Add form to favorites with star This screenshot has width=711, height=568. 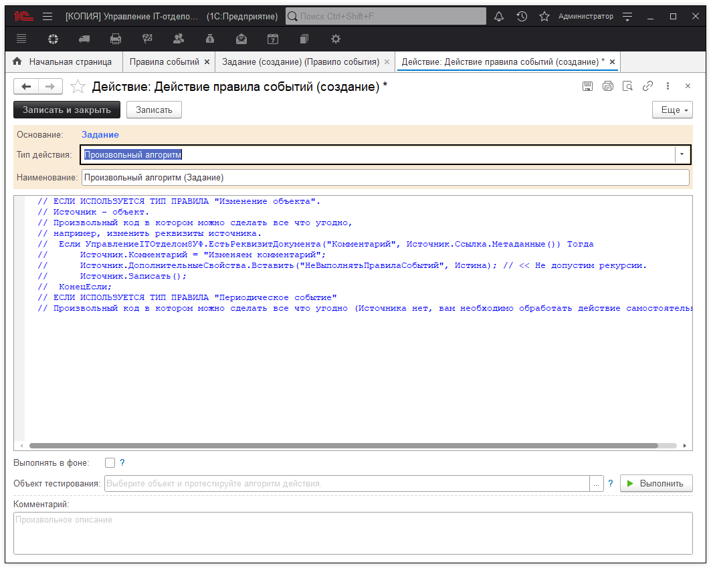coord(78,86)
